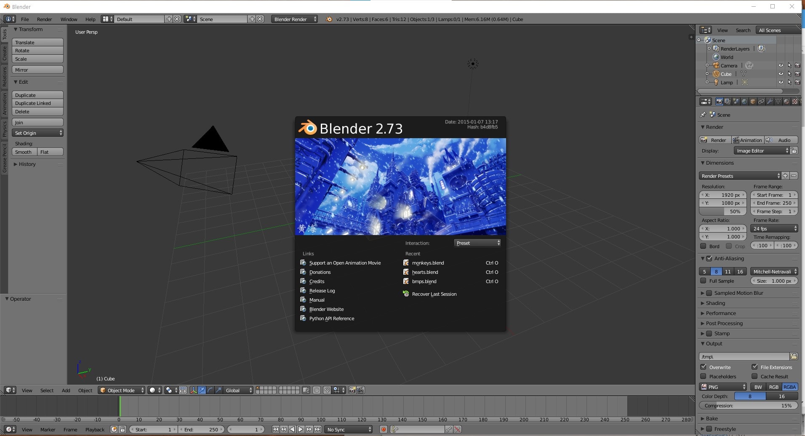805x436 pixels.
Task: Enable the Cache Result checkbox
Action: click(x=754, y=376)
